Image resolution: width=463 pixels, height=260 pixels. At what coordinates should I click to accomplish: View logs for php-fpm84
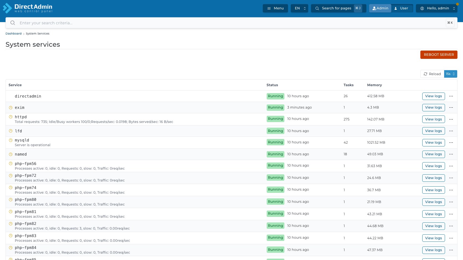[x=433, y=250]
